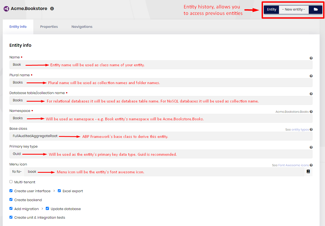The image size is (325, 226).
Task: Enable the Multi-tenant checkbox
Action: [x=11, y=182]
